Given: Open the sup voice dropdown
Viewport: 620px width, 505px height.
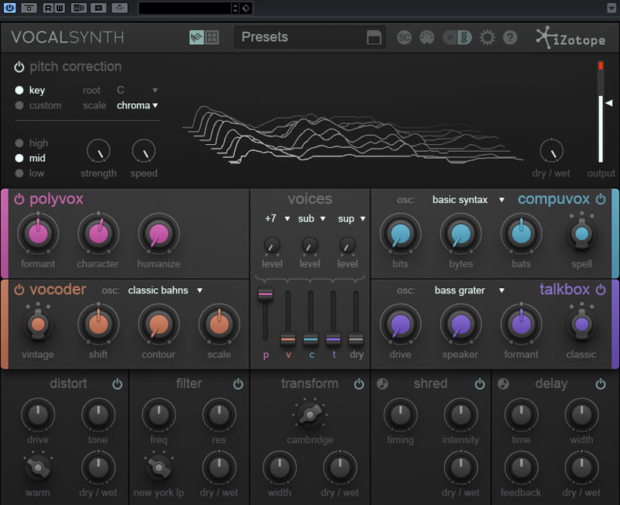Looking at the screenshot, I should click(352, 218).
